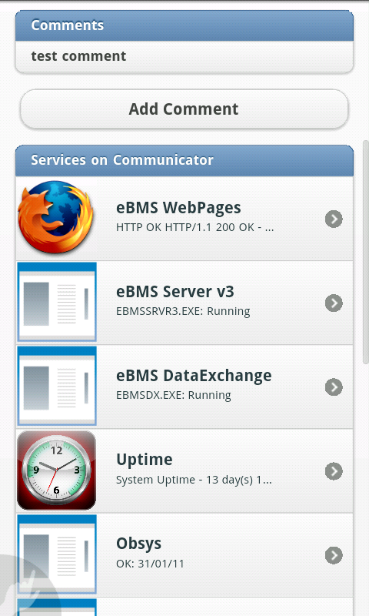Click the partially visible icon below Obsys
This screenshot has height=616, width=369.
tap(57, 608)
